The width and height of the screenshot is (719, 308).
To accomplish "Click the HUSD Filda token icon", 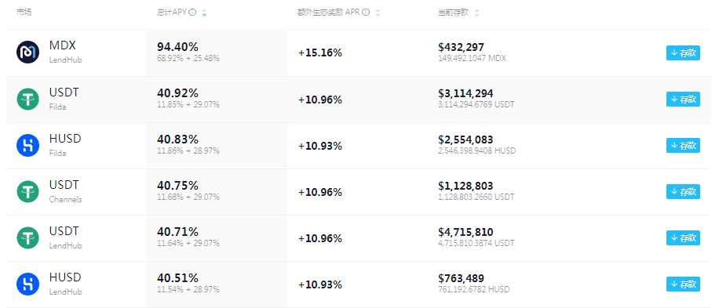I will coord(28,145).
